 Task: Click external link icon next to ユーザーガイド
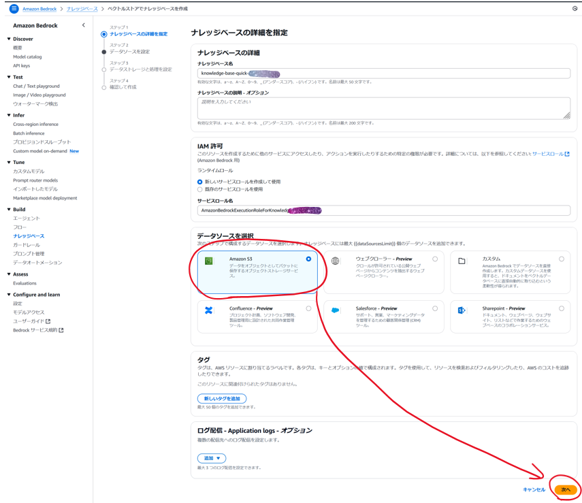click(x=48, y=321)
